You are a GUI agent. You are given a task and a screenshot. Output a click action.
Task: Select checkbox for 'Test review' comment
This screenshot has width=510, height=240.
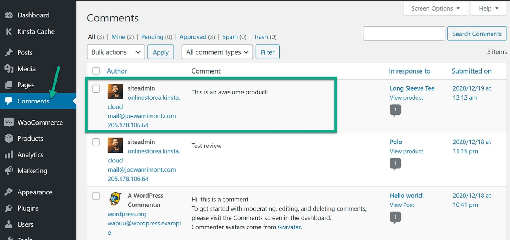(96, 142)
